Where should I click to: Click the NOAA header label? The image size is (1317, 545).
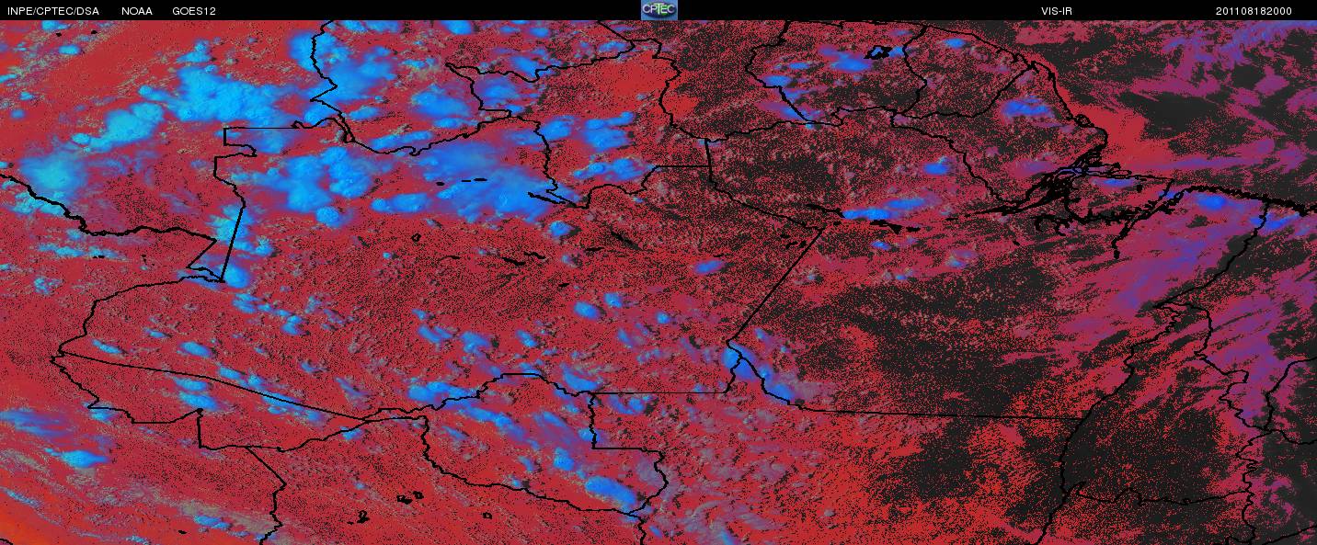click(x=137, y=11)
